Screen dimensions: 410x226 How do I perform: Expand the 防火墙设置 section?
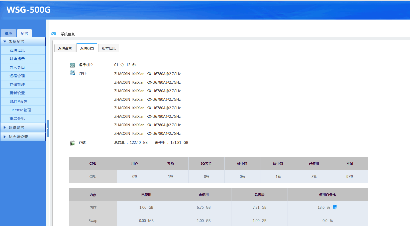tap(18, 137)
